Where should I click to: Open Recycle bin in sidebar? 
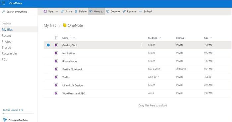click(9, 54)
